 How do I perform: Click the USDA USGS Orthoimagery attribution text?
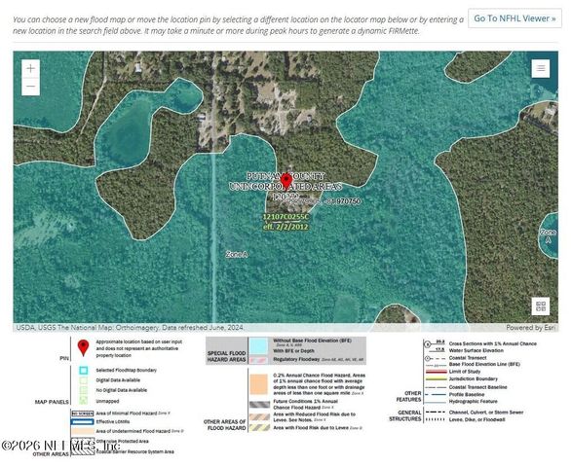[x=130, y=328]
